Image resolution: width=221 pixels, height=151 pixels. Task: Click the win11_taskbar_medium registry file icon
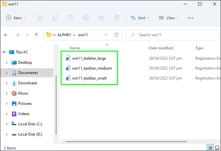[68, 68]
